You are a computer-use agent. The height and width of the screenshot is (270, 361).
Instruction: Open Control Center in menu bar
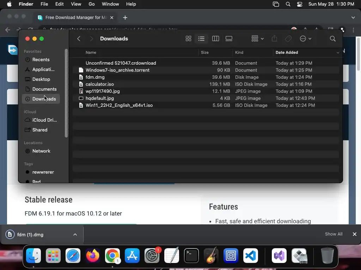coord(300,4)
